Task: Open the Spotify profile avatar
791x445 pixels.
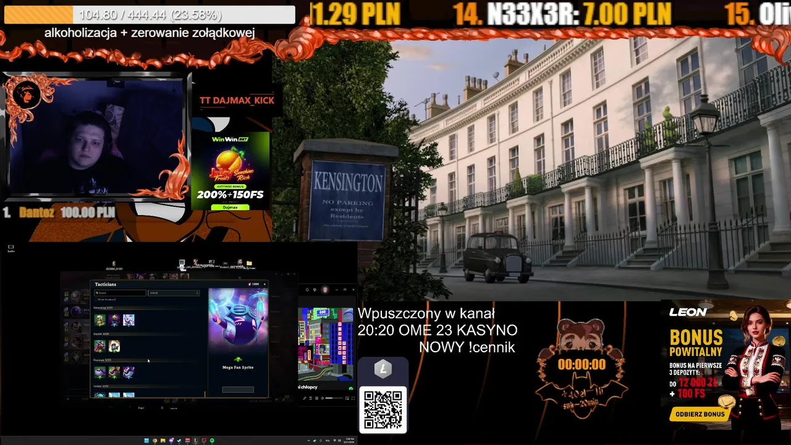Action: point(325,289)
